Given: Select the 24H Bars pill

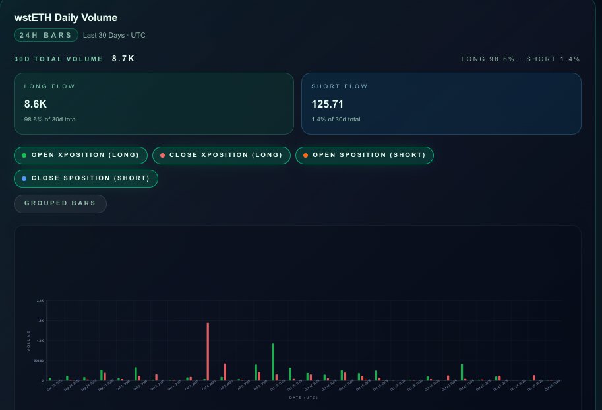Looking at the screenshot, I should point(46,35).
